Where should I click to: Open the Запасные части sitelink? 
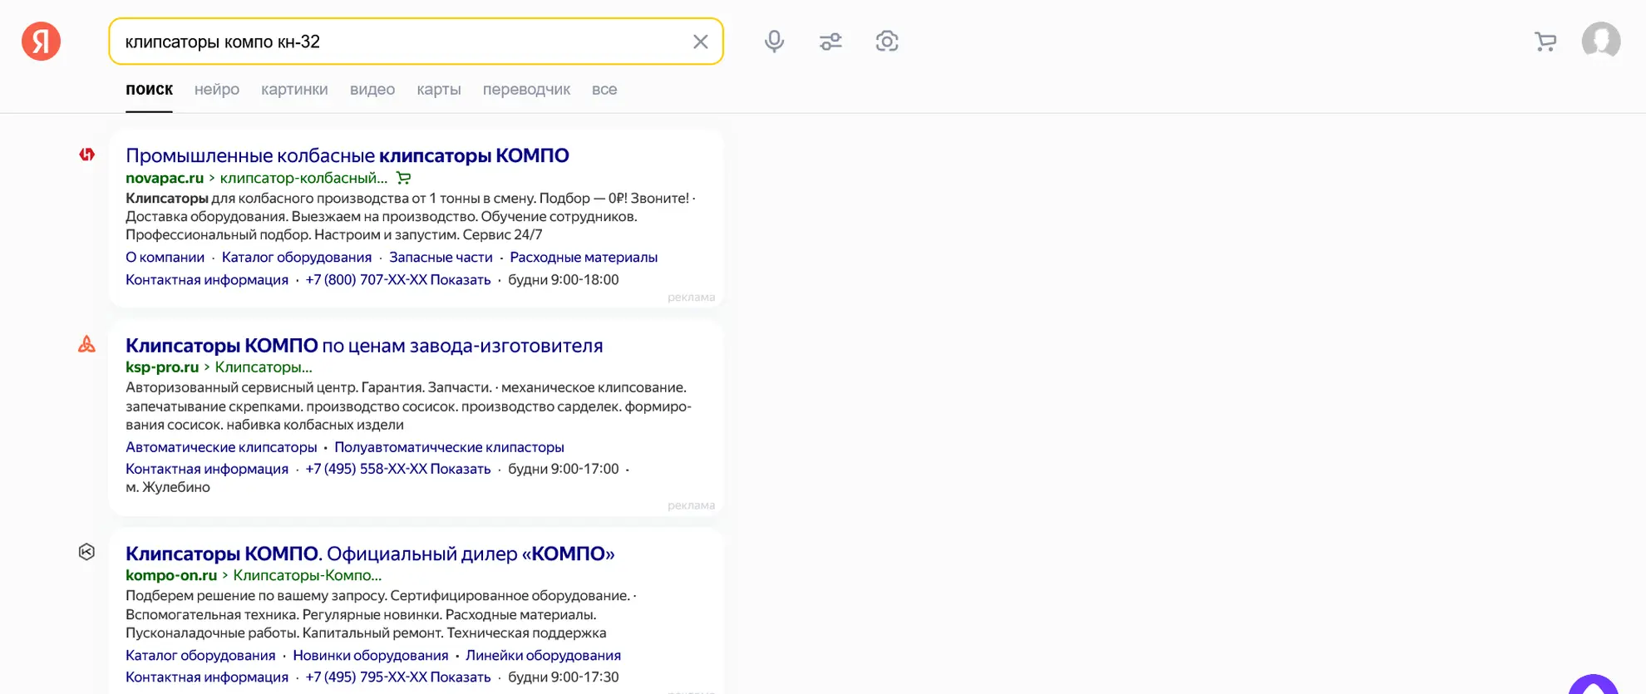tap(441, 258)
